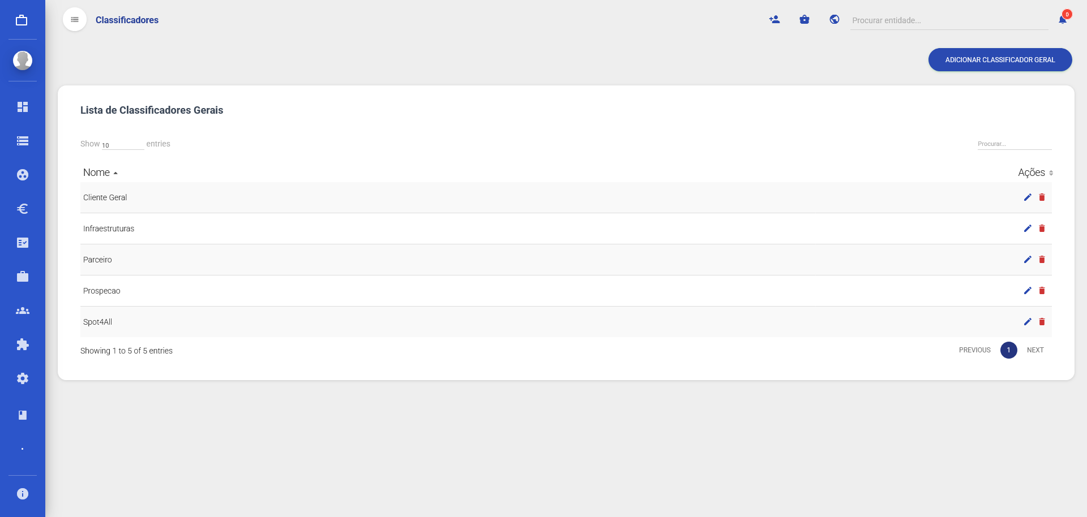Click the add person icon in header
1087x517 pixels.
pyautogui.click(x=774, y=20)
